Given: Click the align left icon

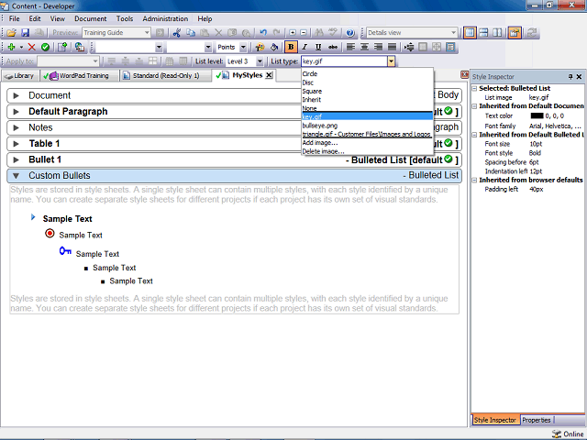Looking at the screenshot, I should [x=350, y=47].
